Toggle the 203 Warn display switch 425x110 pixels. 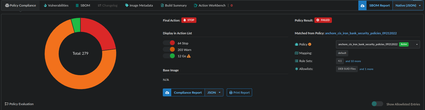(169, 49)
